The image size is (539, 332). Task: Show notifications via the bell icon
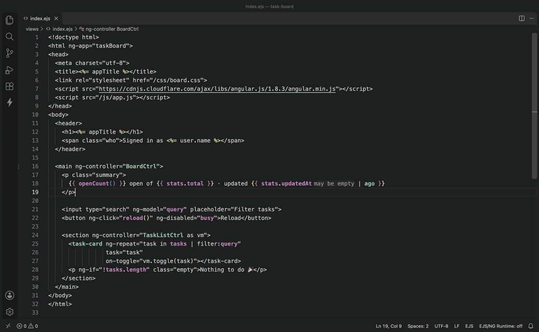531,326
